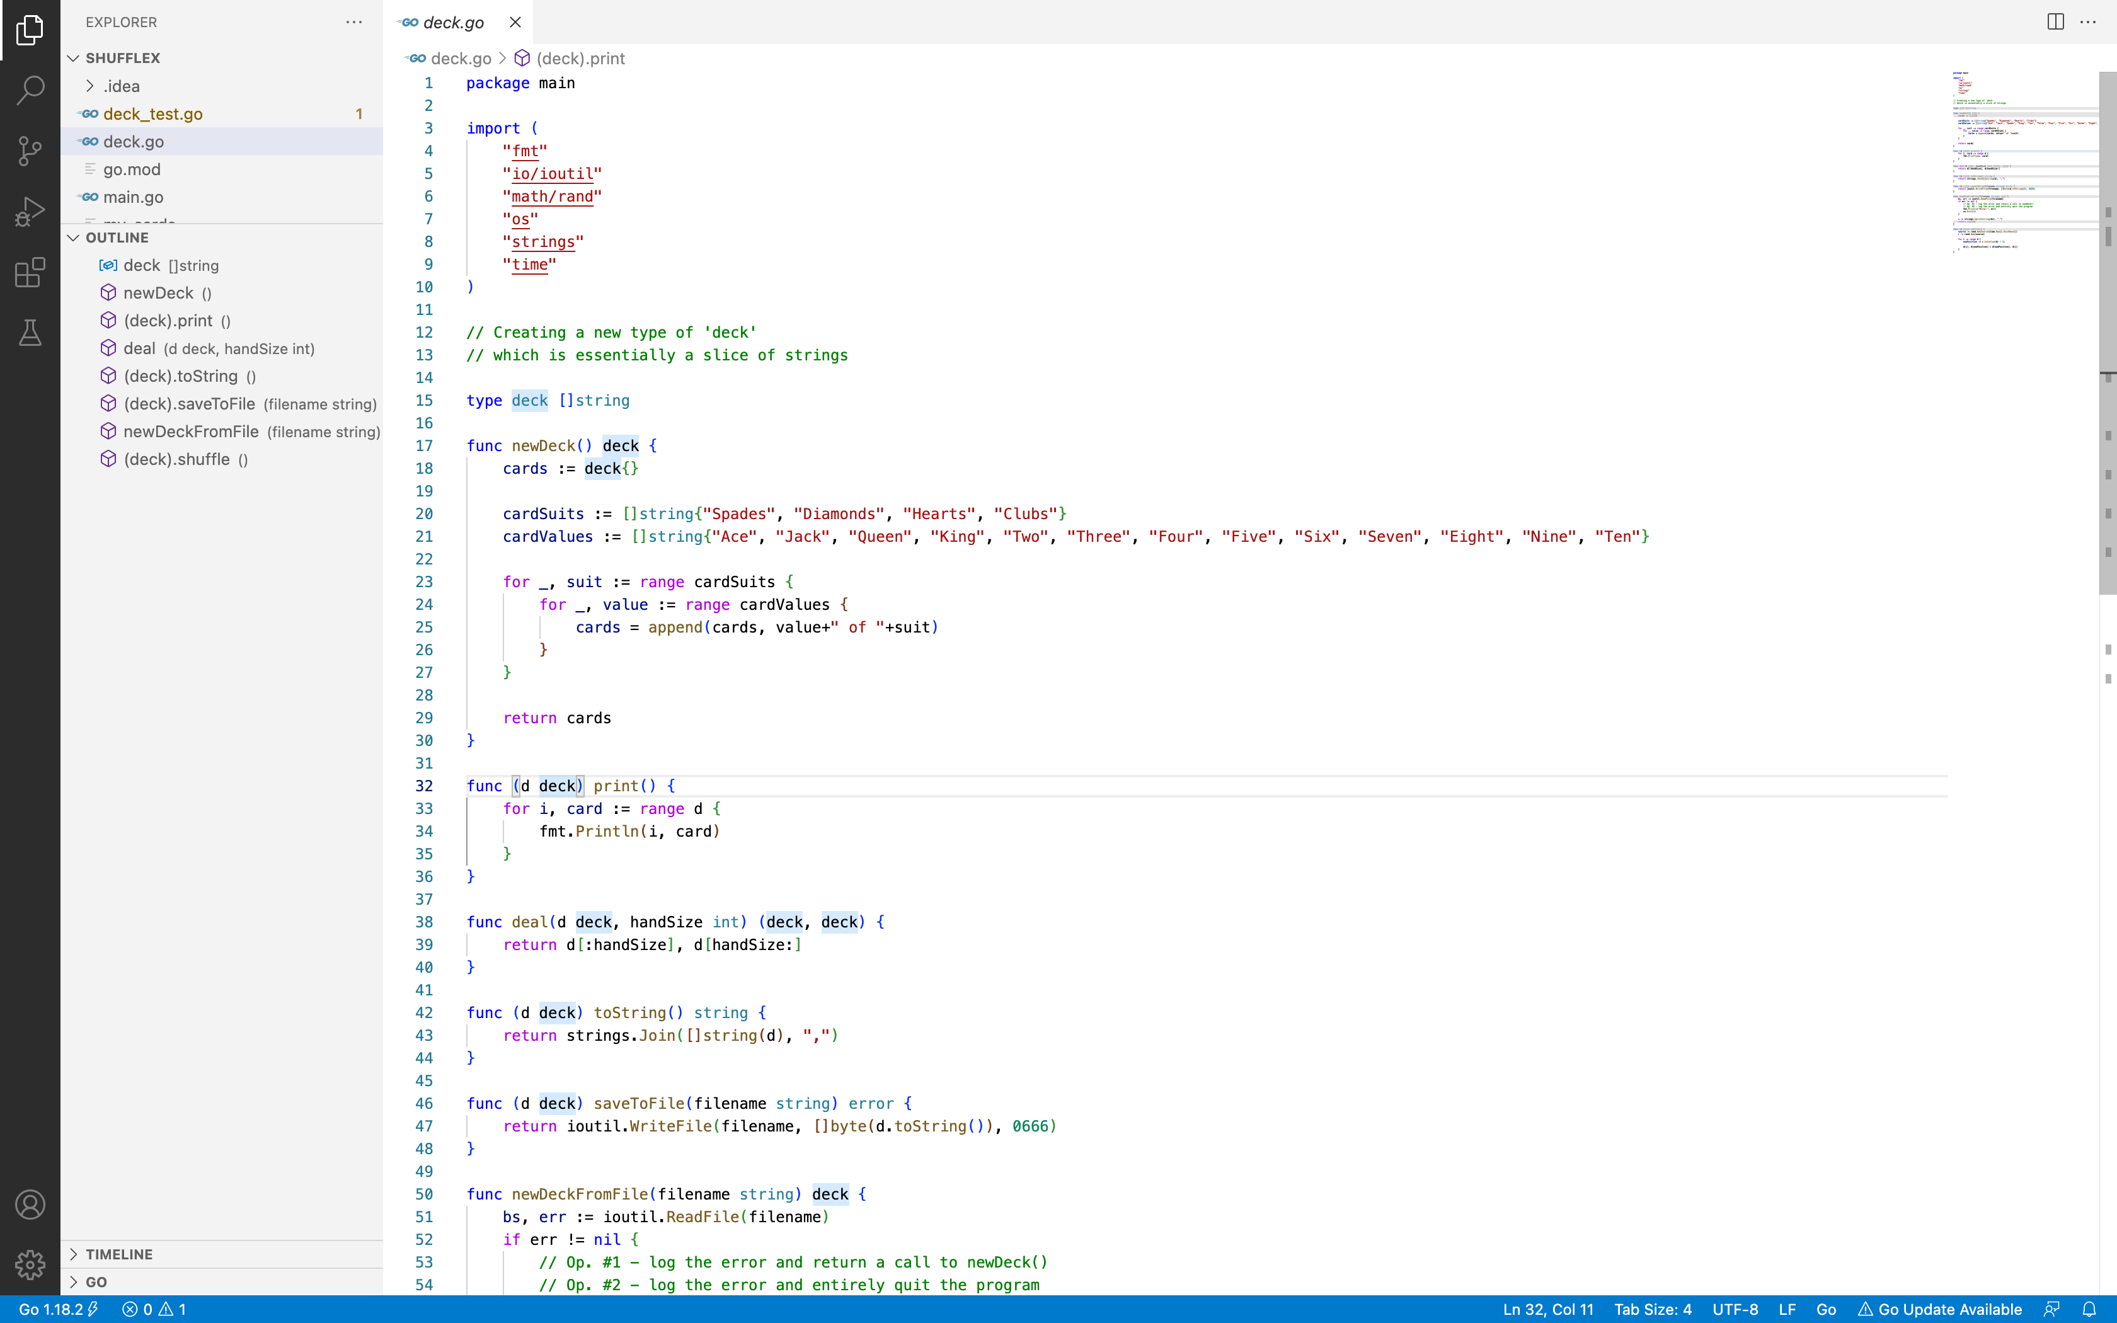Open the Extensions view
Screen dimensions: 2117x1323
[x=30, y=272]
